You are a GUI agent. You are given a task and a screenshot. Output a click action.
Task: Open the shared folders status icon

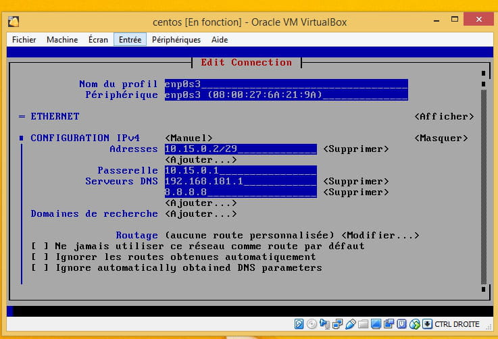(363, 325)
